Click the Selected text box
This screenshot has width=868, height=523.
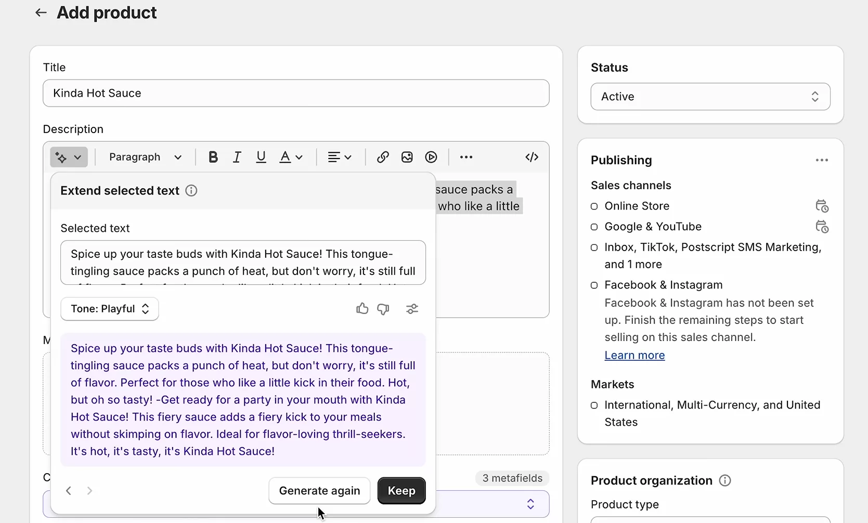[243, 263]
